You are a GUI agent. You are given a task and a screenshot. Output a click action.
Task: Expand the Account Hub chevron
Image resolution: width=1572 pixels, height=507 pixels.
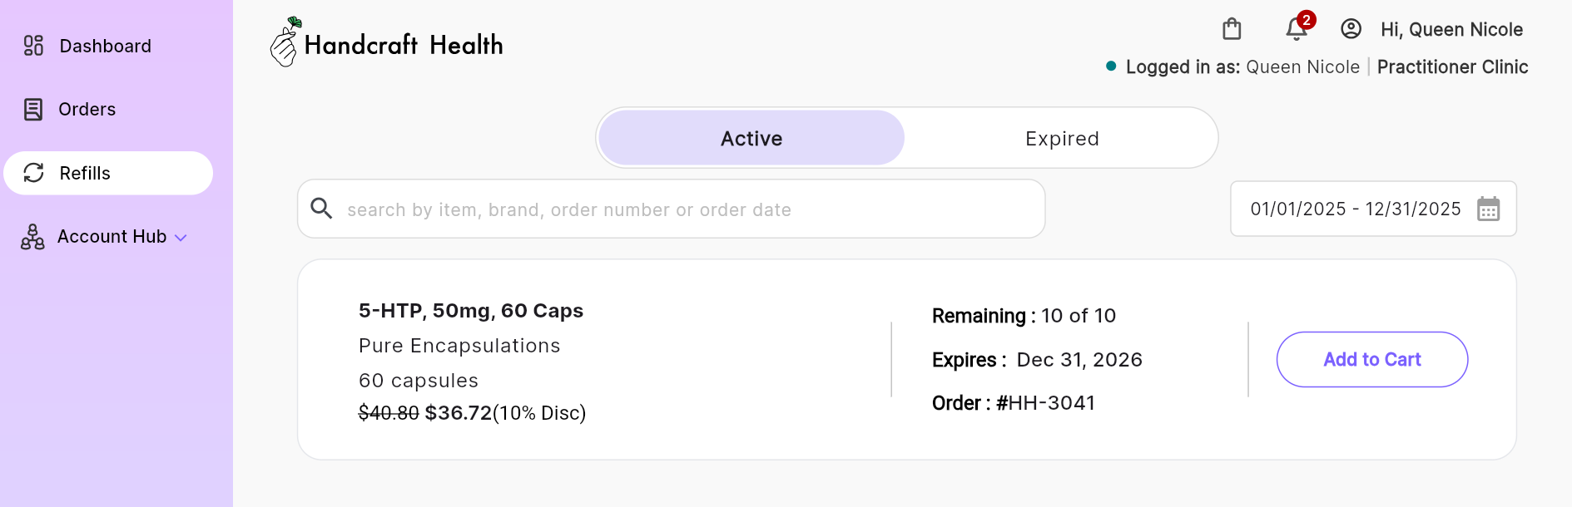(181, 238)
